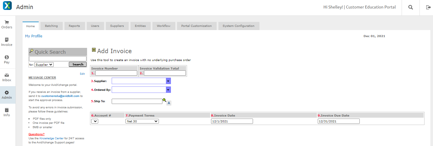The image size is (433, 146).
Task: Open the Info sidebar section
Action: pos(7,112)
